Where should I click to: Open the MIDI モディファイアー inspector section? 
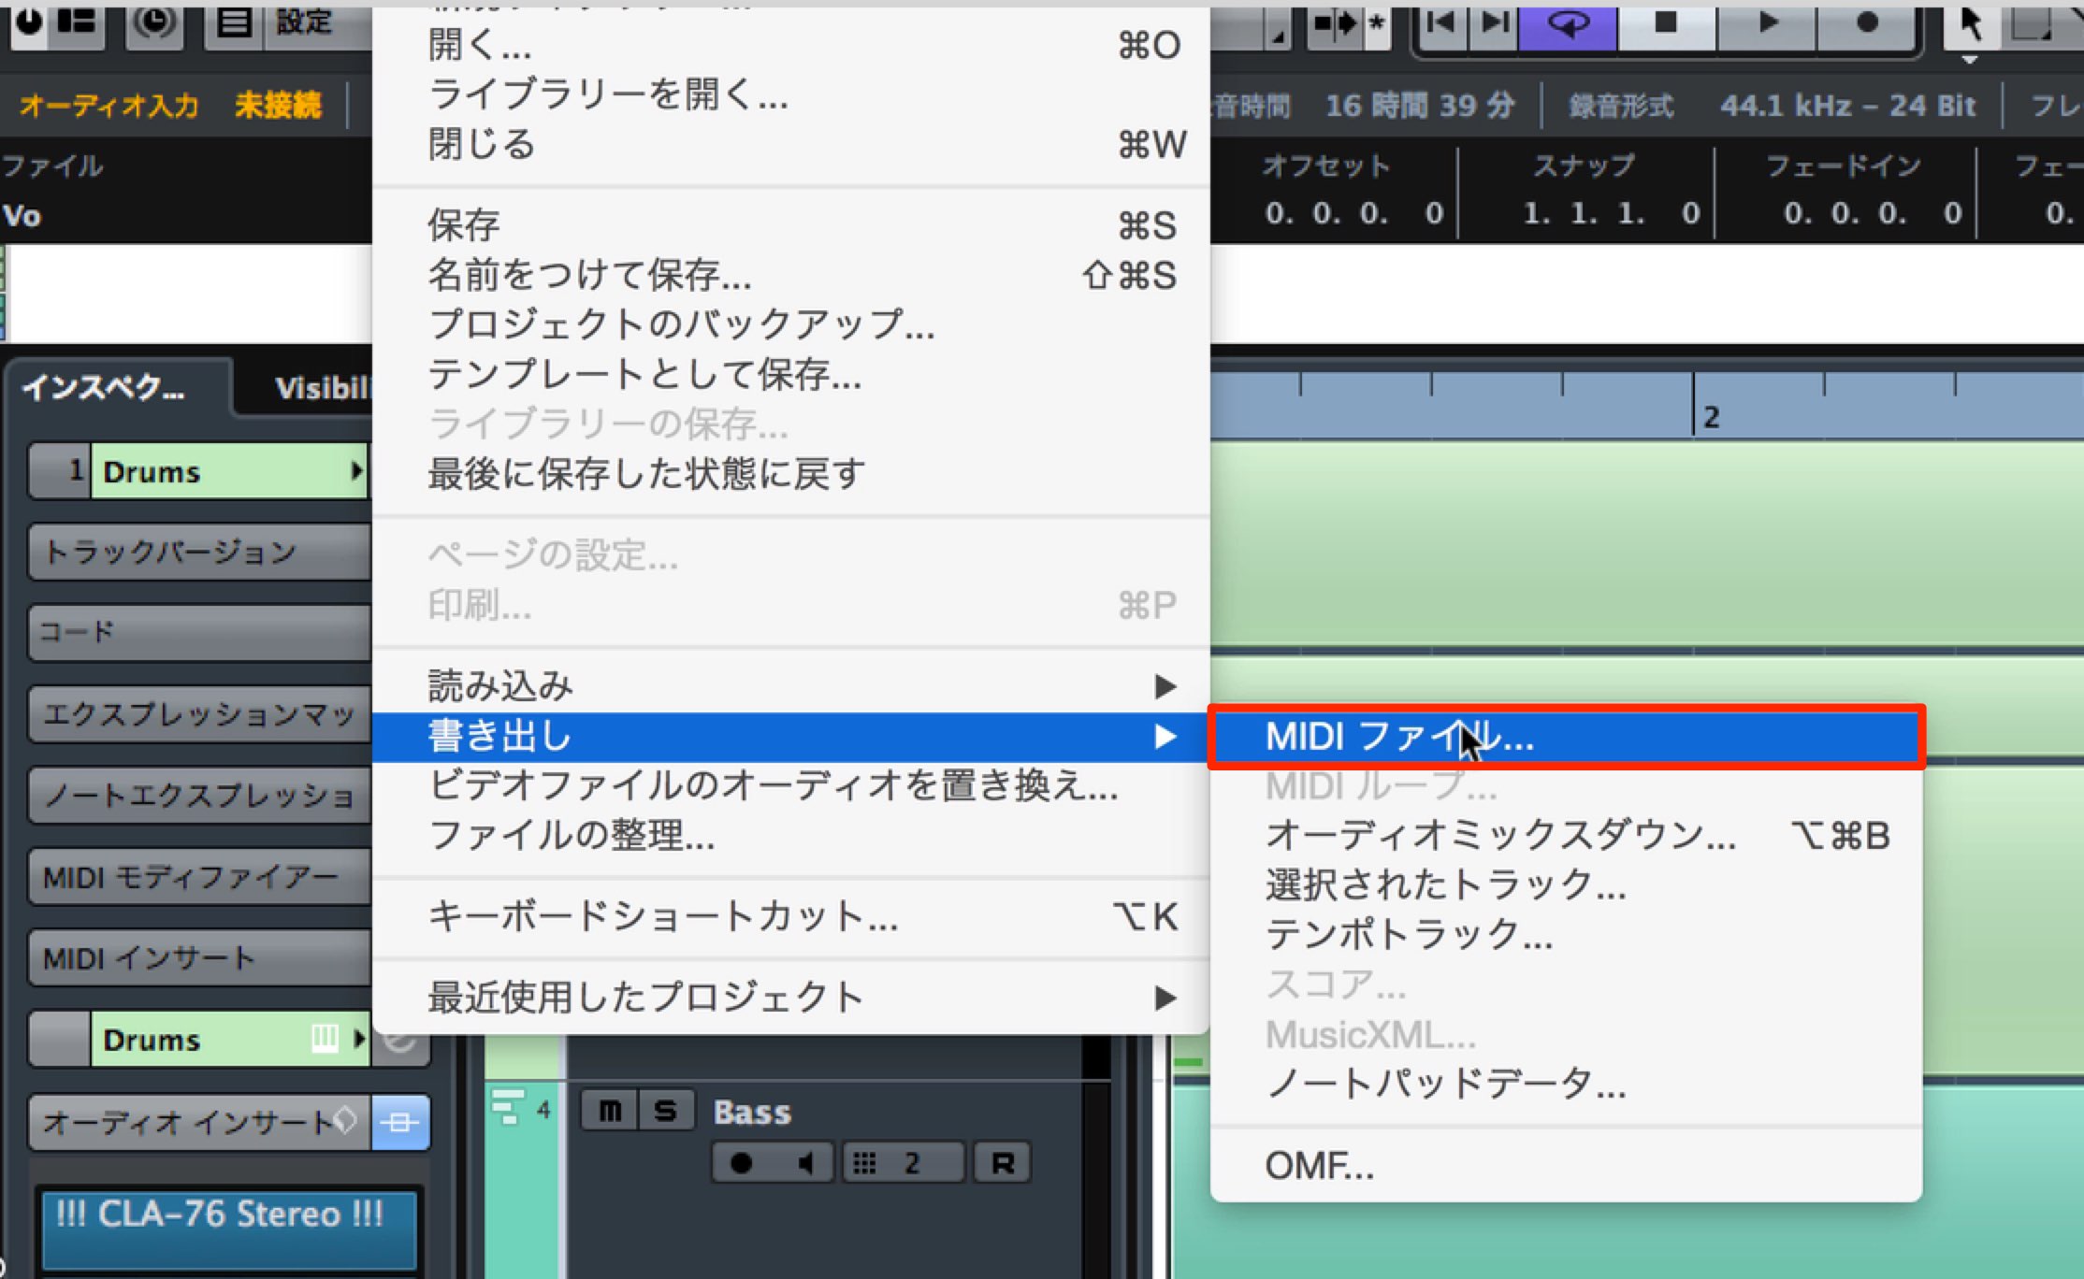(200, 877)
